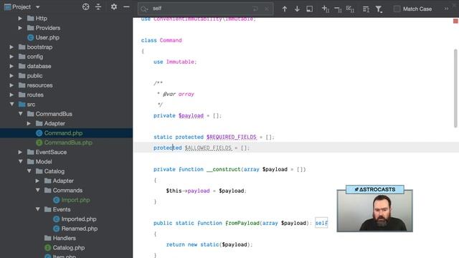
Task: Expand the config folder
Action: point(11,57)
